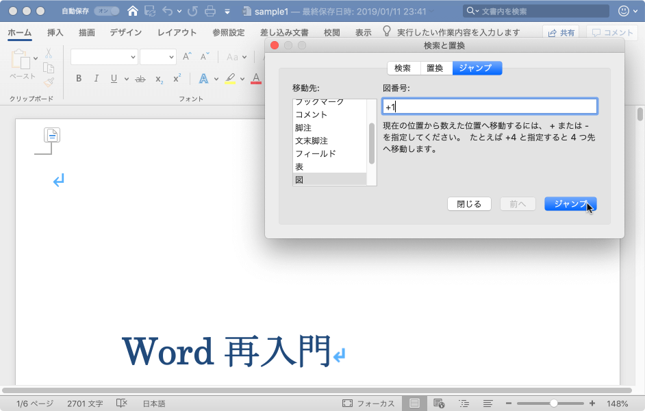The height and width of the screenshot is (411, 645).
Task: Switch to the 参照設定 ribbon tab
Action: [229, 32]
